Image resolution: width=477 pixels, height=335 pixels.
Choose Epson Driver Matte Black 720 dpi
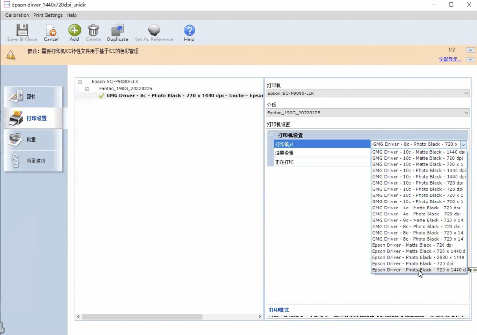[419, 245]
